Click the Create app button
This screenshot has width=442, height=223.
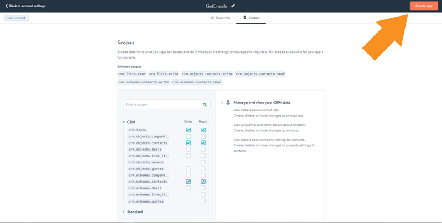[x=424, y=6]
